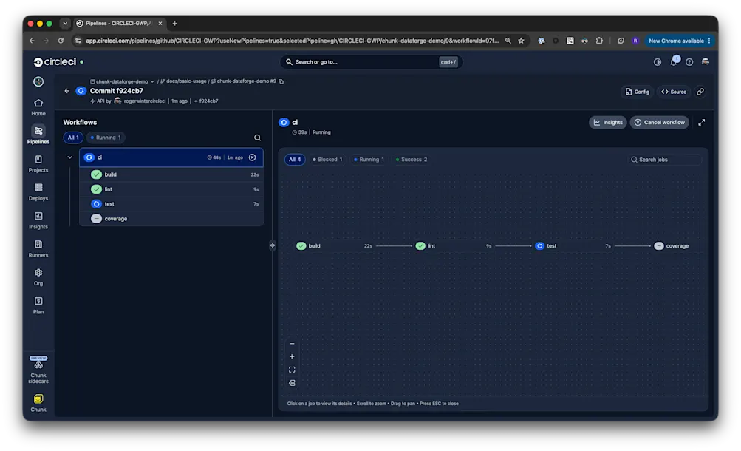Open the test job in the workflow list

coord(171,204)
